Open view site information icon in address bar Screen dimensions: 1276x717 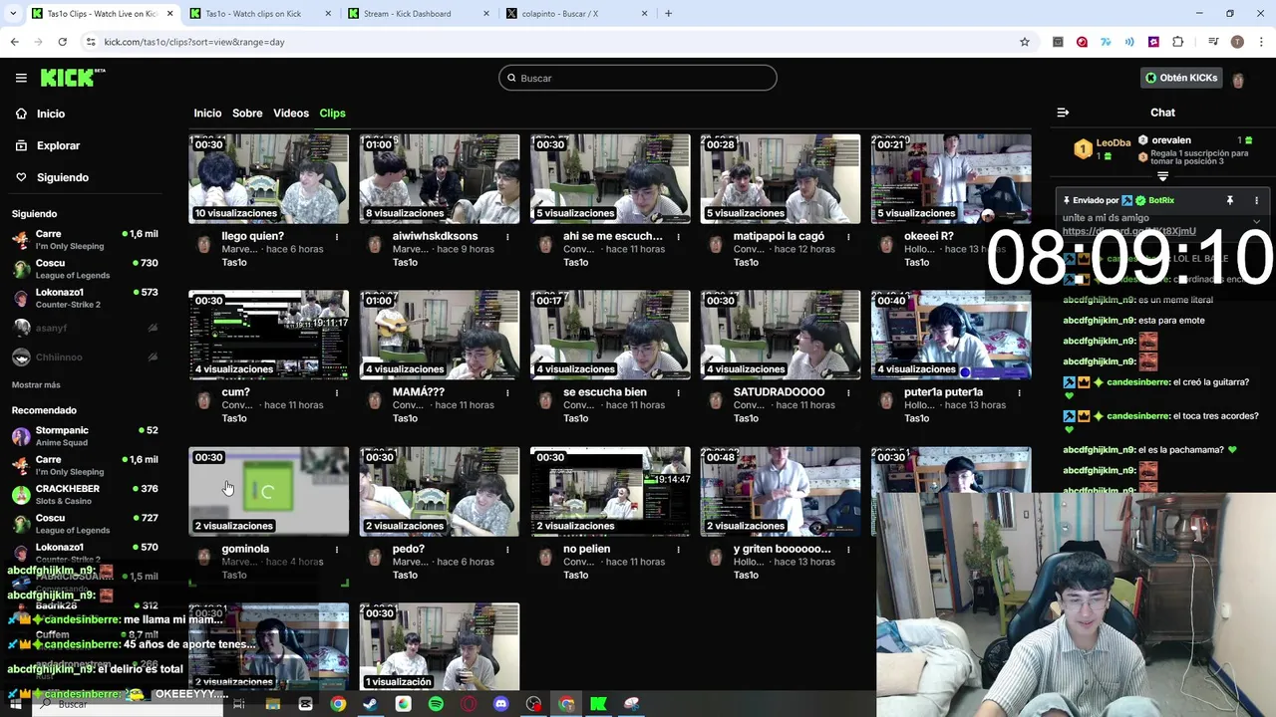coord(91,42)
